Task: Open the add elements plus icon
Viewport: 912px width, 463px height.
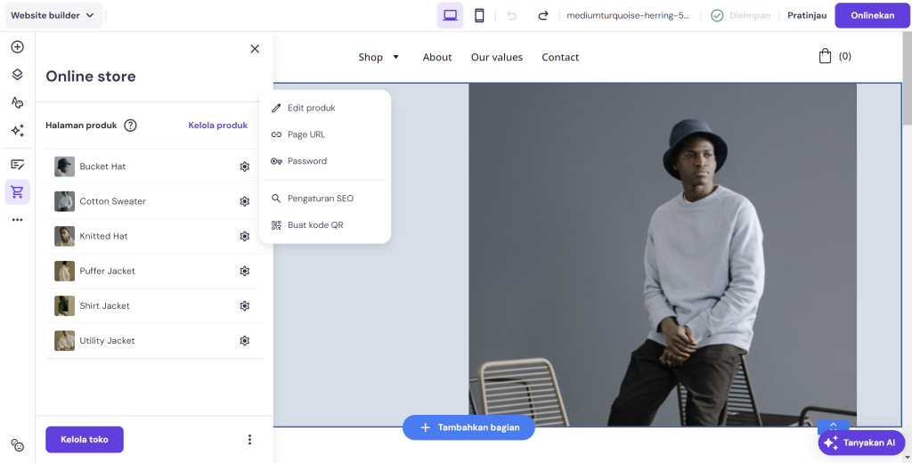Action: (18, 47)
